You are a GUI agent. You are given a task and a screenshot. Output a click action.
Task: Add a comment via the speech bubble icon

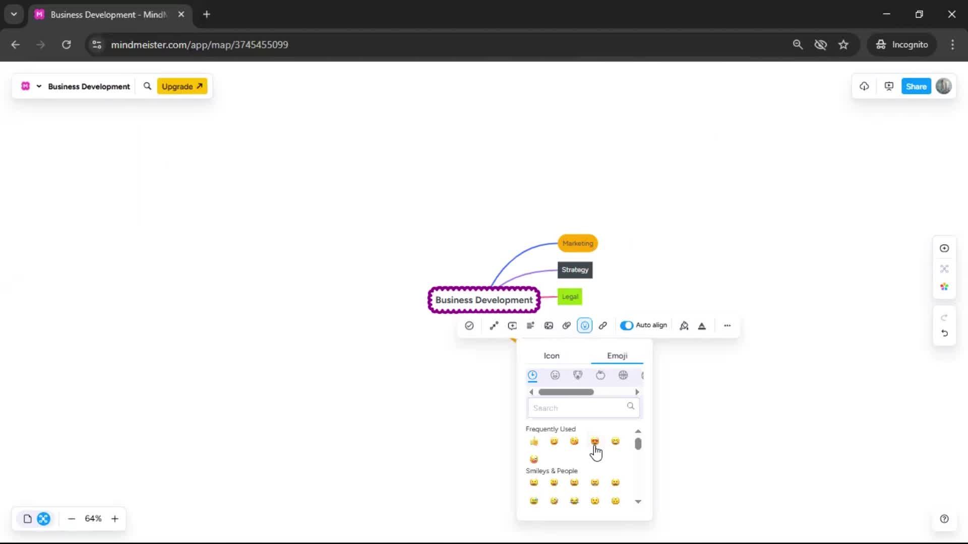coord(512,326)
